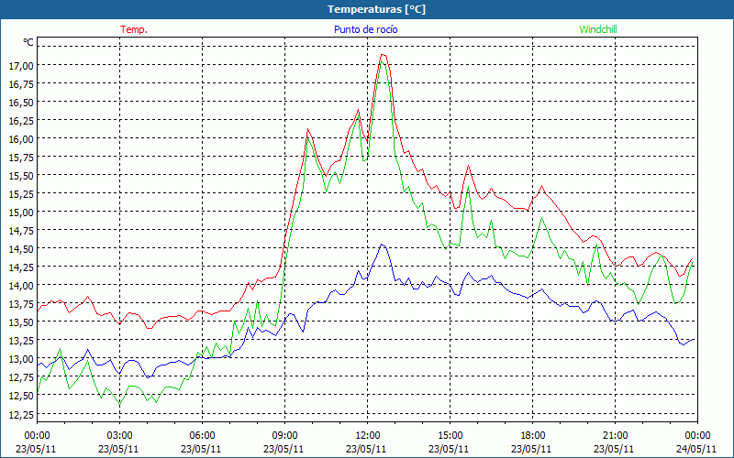
Task: Click the 13,25 y-axis value
Action: 20,341
